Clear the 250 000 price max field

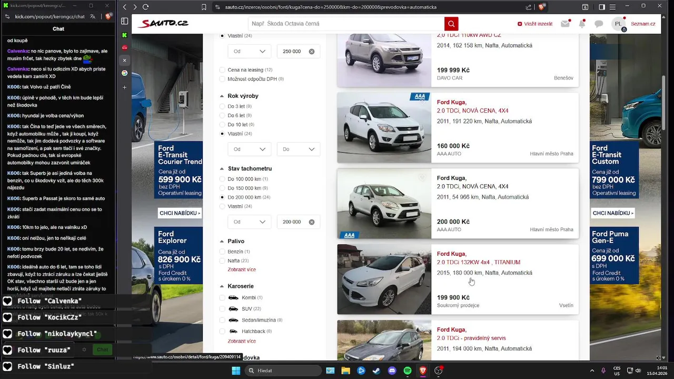tap(312, 52)
